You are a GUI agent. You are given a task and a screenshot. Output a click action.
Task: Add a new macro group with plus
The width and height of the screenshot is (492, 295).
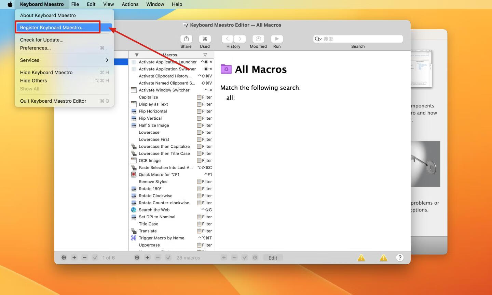[x=74, y=258]
